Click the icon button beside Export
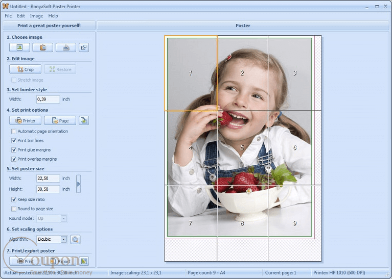This screenshot has width=392, height=279. 84,261
